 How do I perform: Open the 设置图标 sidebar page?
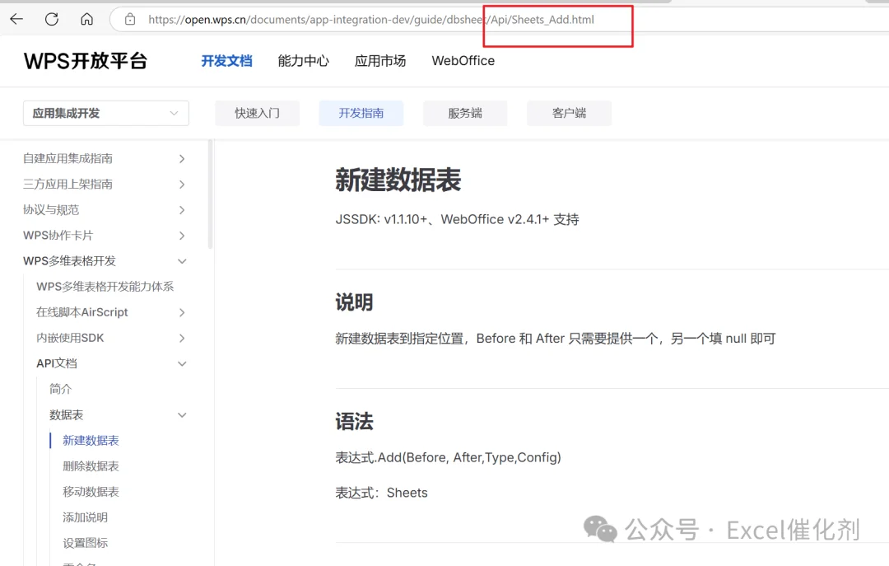point(85,543)
